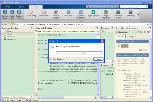Launch the Curve Fitting app
The image size is (153, 102).
pyautogui.click(x=31, y=13)
